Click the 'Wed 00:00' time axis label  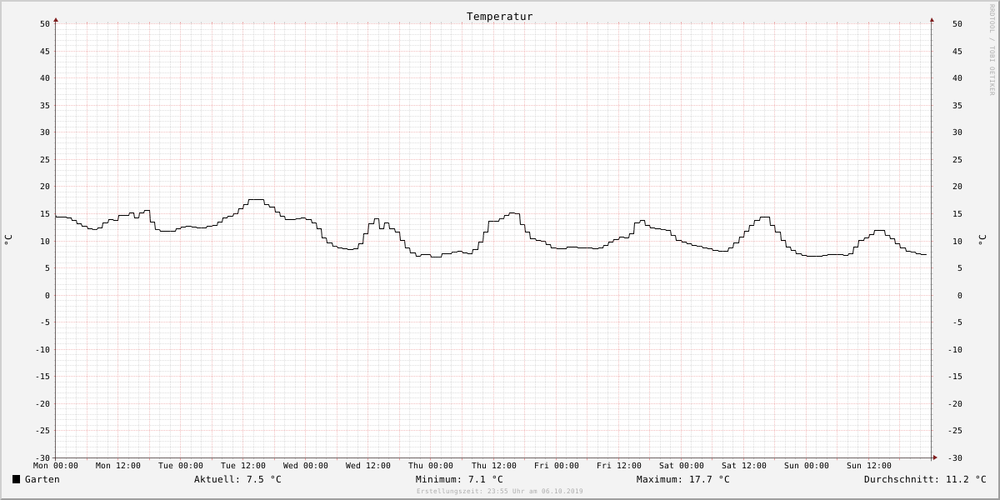tap(306, 466)
